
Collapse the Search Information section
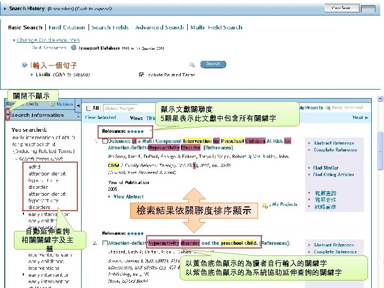[x=8, y=115]
